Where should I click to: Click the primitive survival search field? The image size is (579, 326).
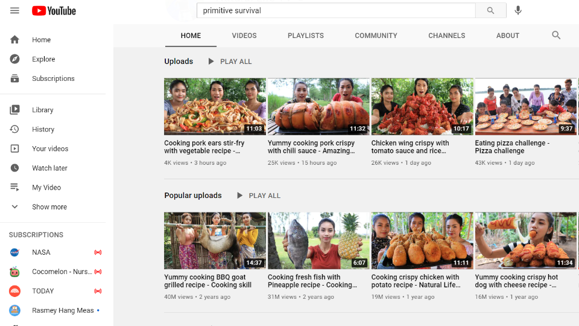click(336, 10)
